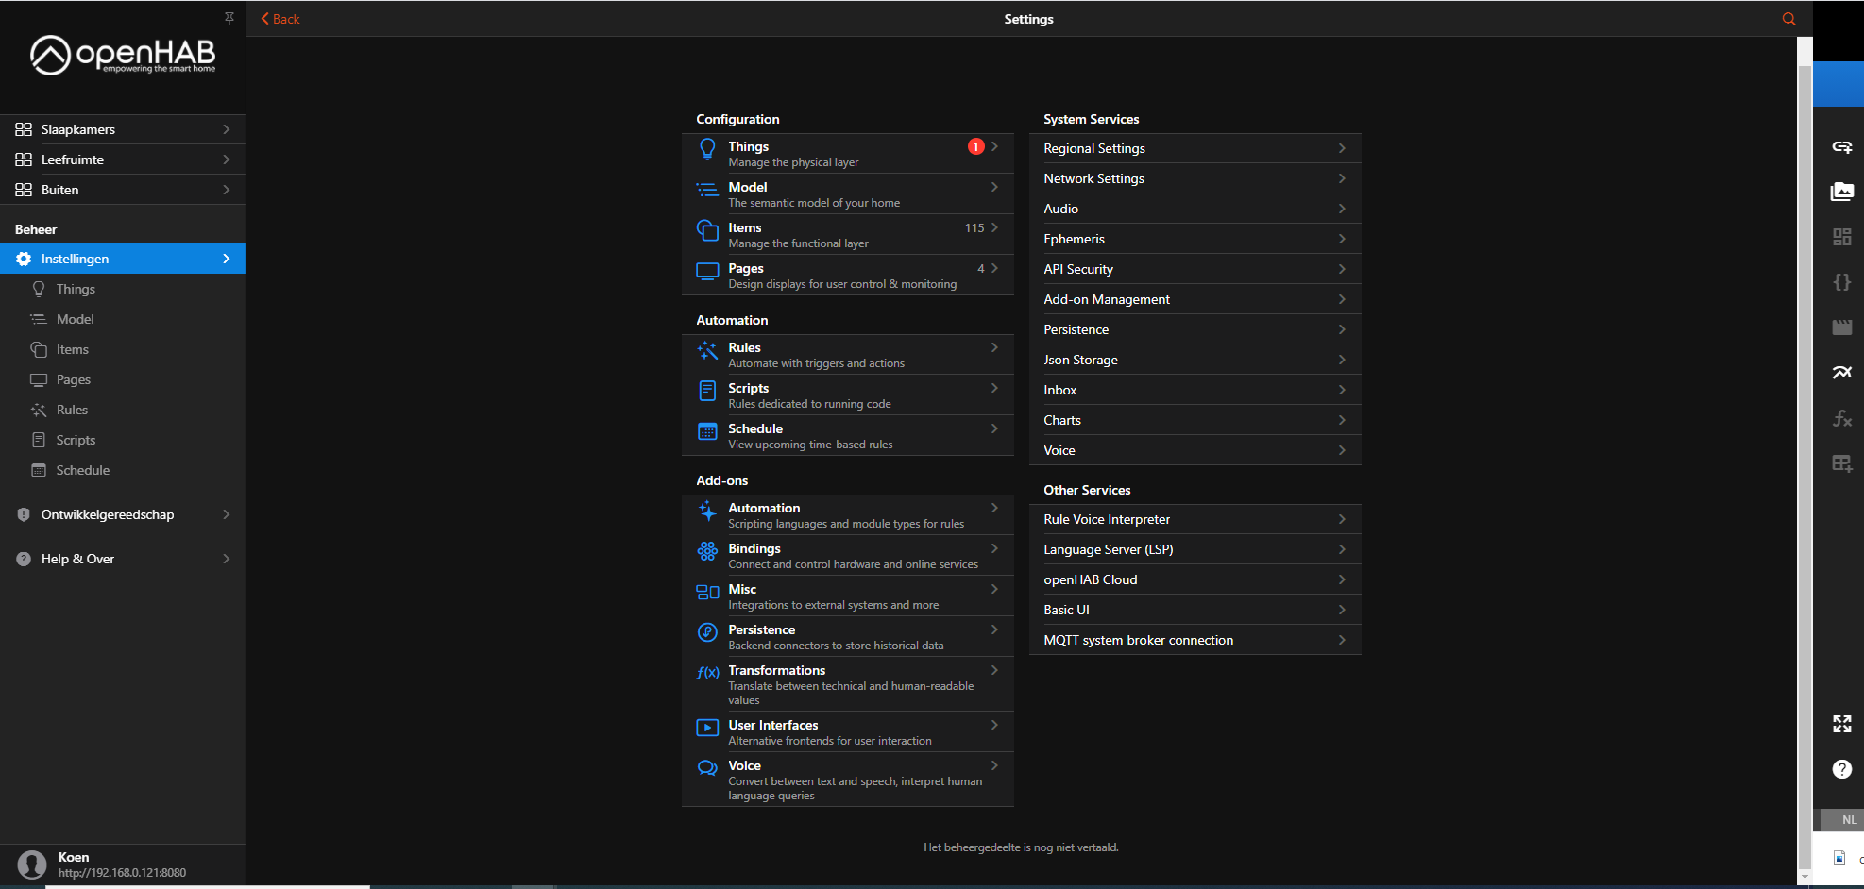Open Rule Voice Interpreter settings
Image resolution: width=1864 pixels, height=889 pixels.
[1195, 519]
